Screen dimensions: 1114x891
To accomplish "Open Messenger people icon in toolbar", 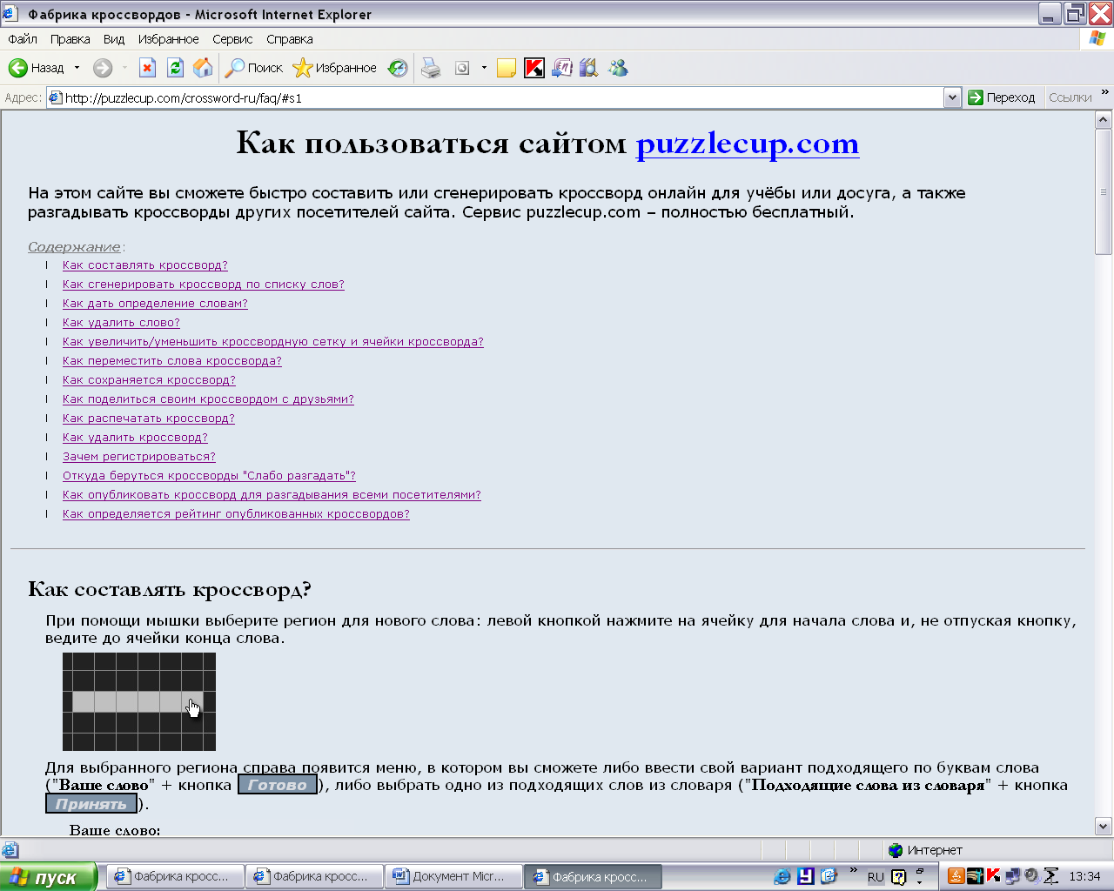I will tap(618, 68).
